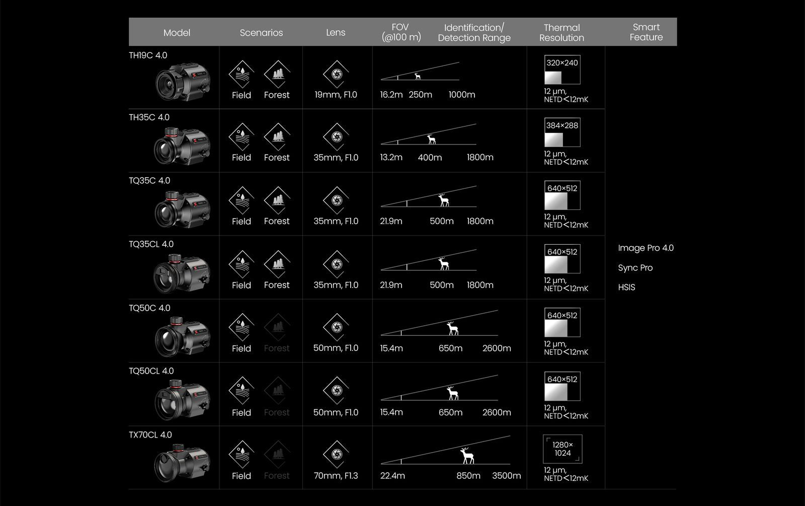Click the 850m identification range value
This screenshot has height=506, width=805.
pos(468,476)
